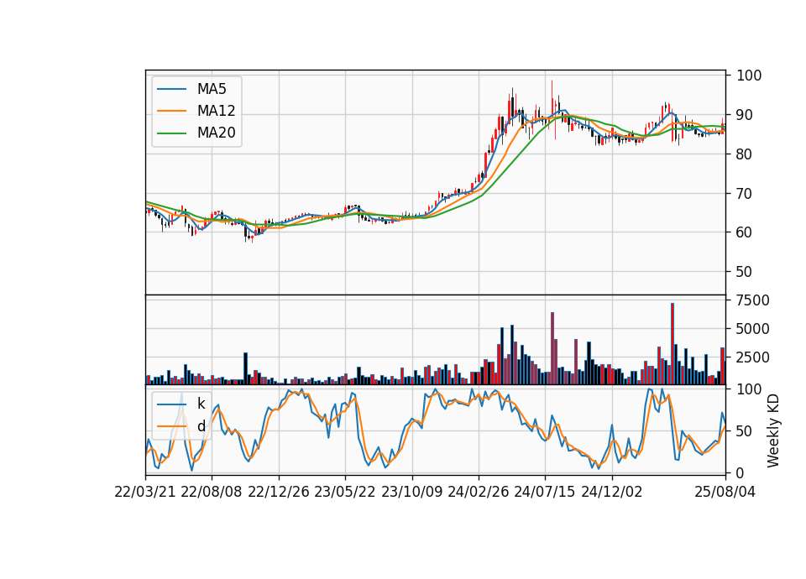Click the 25/08/04 date label
This screenshot has width=806, height=579.
[x=725, y=492]
